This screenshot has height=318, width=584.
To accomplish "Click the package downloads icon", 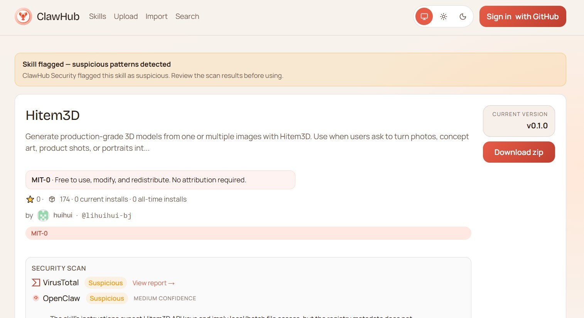I will [x=52, y=199].
